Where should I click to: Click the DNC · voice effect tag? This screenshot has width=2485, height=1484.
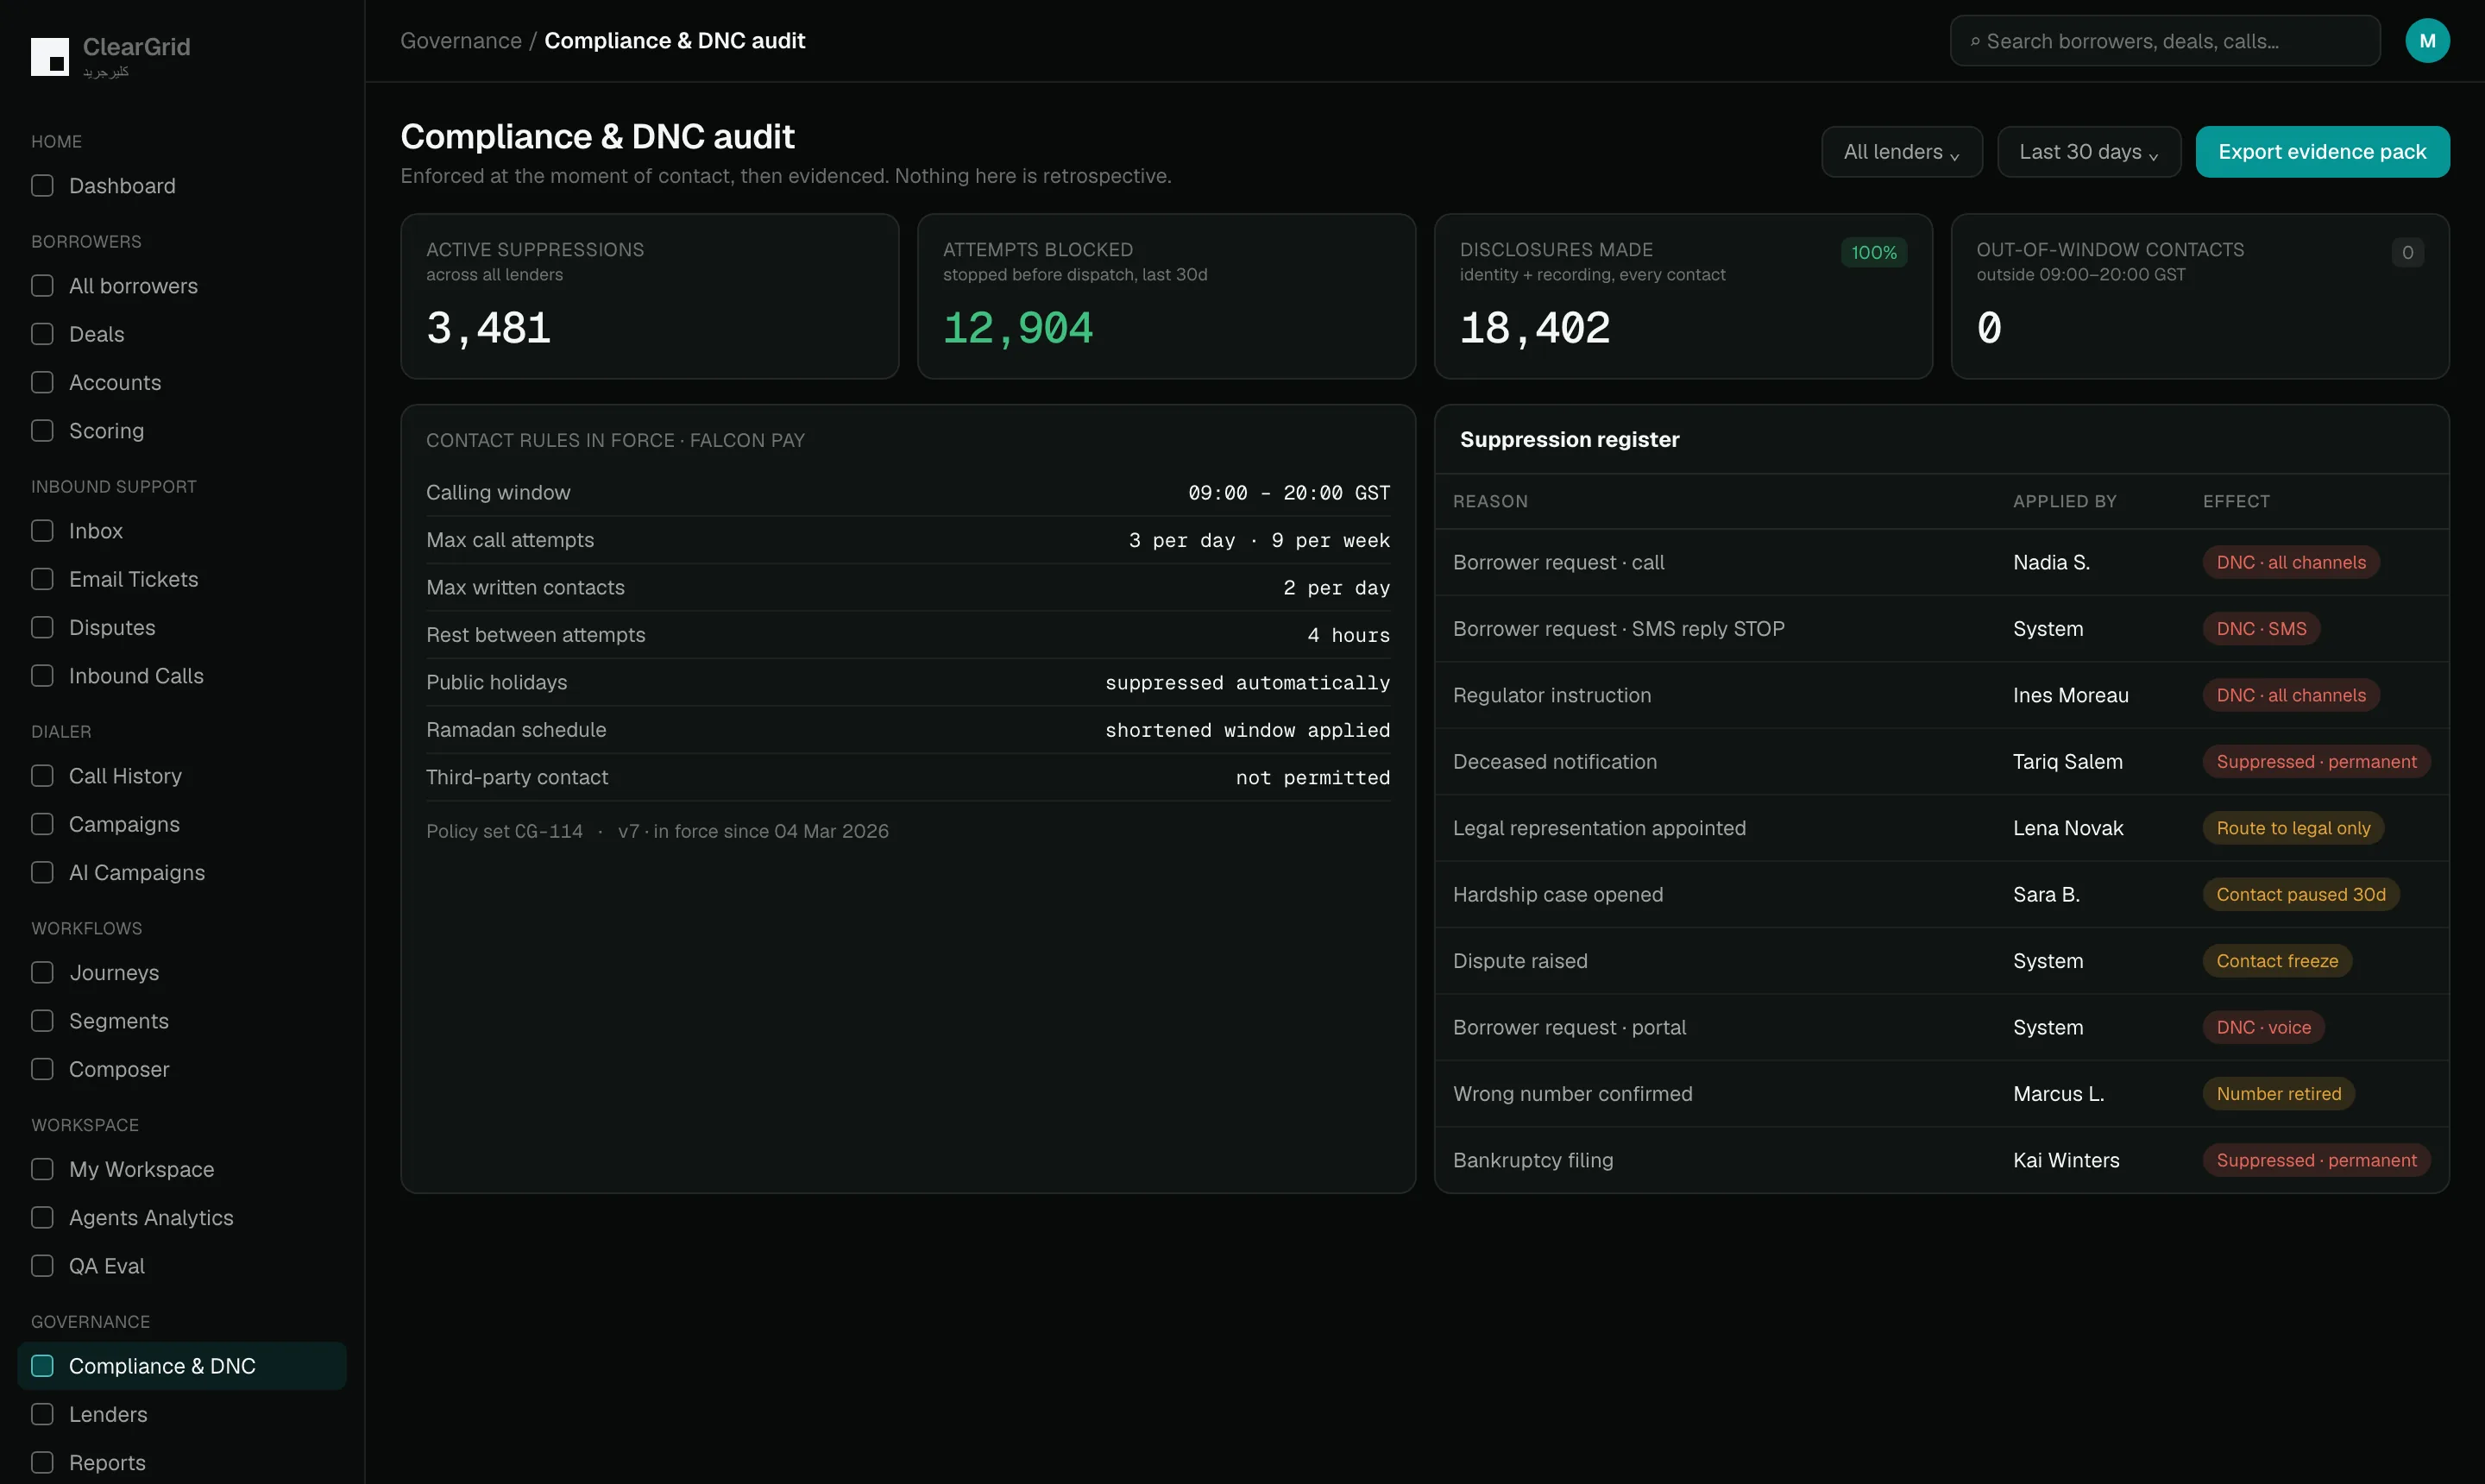(2263, 1028)
